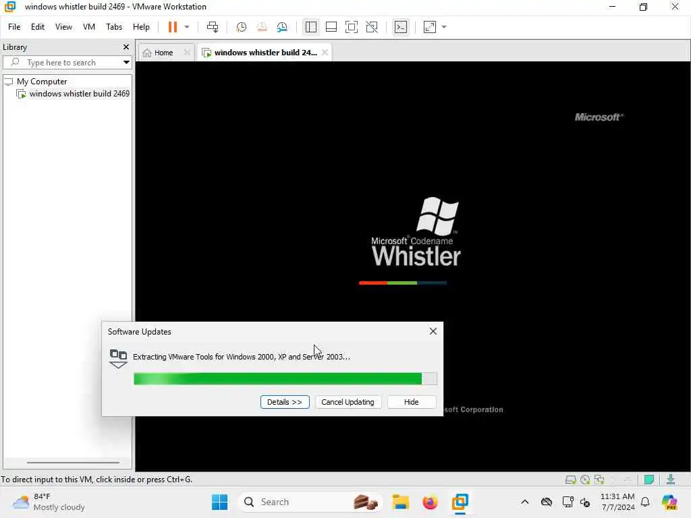Enter full screen mode
Viewport: 691px width, 518px height.
coord(351,27)
